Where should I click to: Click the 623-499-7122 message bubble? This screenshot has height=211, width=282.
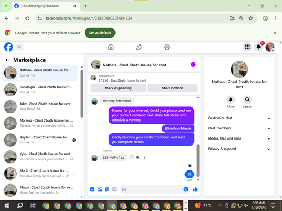[x=113, y=158]
